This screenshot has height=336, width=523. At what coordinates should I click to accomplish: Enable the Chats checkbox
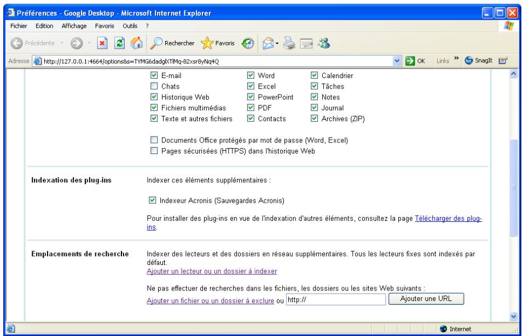point(154,86)
